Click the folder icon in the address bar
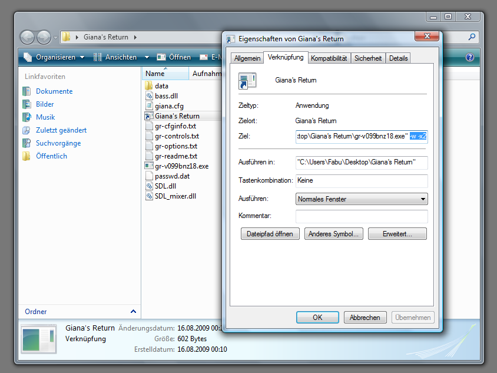 pyautogui.click(x=66, y=37)
